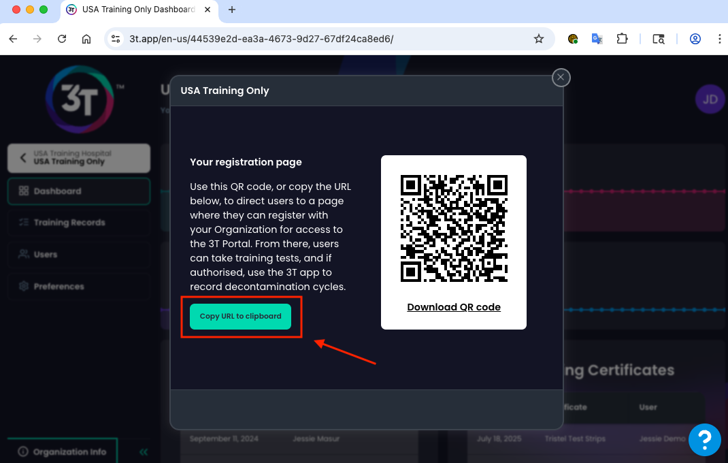The width and height of the screenshot is (728, 463).
Task: Copy the registration URL to clipboard
Action: coord(240,316)
